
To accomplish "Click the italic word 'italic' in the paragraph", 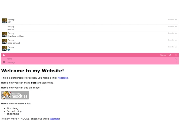I will (45, 83).
